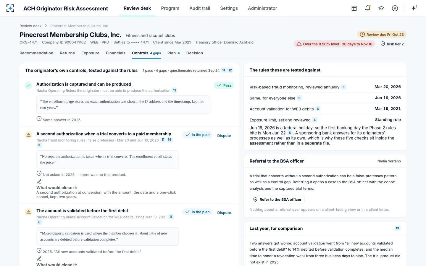The height and width of the screenshot is (266, 426).
Task: Open citation 6 beside 'Account validation for WEB debits'
Action: [x=318, y=109]
